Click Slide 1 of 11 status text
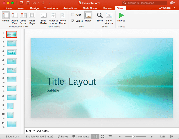Screen dimensions: 179x139 13,136
